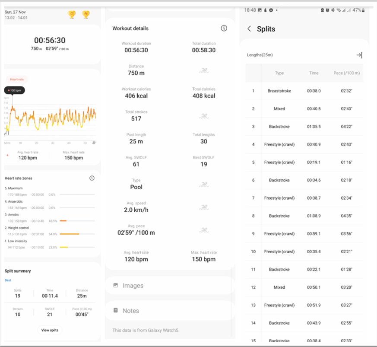Tap the Best label in Split summary

click(8, 280)
